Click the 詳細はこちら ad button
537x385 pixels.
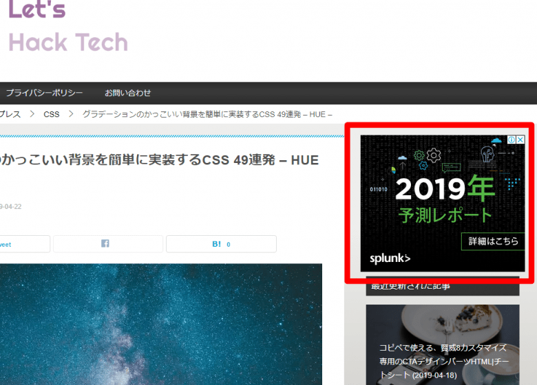(x=493, y=241)
